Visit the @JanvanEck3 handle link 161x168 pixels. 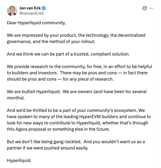(x=31, y=13)
